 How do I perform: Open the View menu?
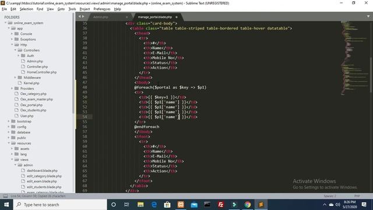click(x=50, y=9)
